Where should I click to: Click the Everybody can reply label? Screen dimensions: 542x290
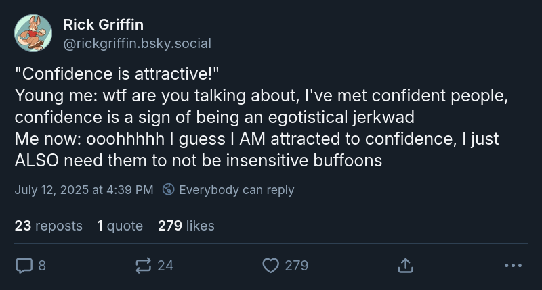(236, 190)
